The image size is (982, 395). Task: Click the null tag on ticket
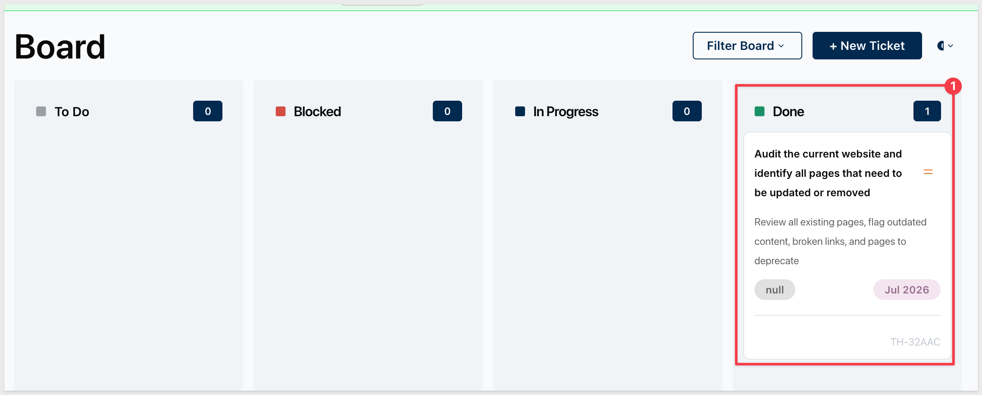[775, 290]
